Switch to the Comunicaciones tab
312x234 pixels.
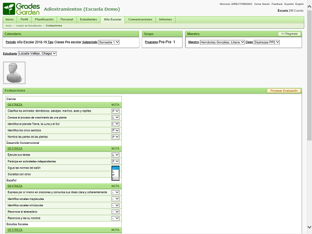[x=140, y=19]
